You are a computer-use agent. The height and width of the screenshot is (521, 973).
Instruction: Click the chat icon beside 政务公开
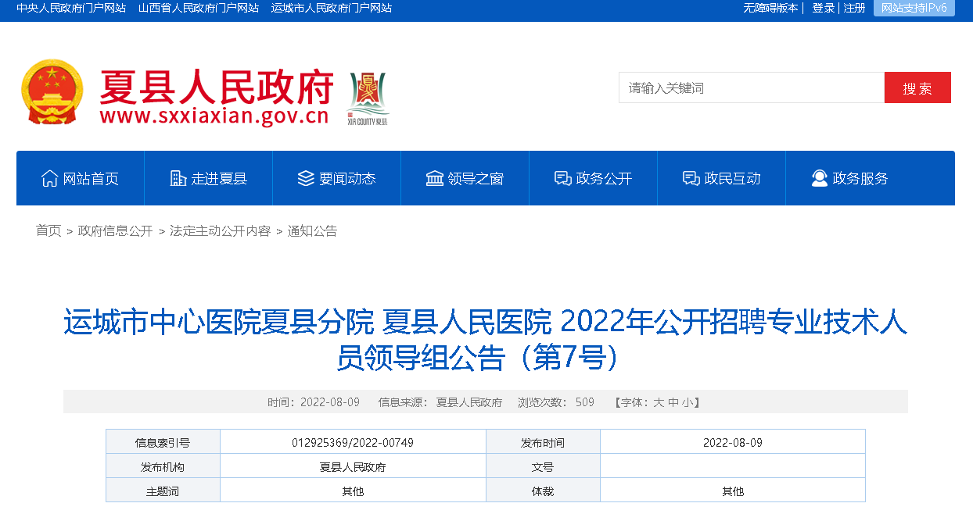click(562, 178)
